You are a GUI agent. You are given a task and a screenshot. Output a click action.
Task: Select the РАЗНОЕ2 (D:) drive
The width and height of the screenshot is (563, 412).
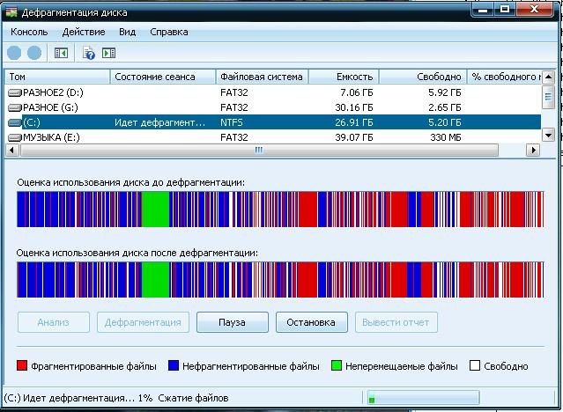click(53, 92)
